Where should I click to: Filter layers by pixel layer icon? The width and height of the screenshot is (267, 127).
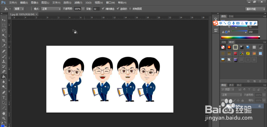(x=240, y=89)
